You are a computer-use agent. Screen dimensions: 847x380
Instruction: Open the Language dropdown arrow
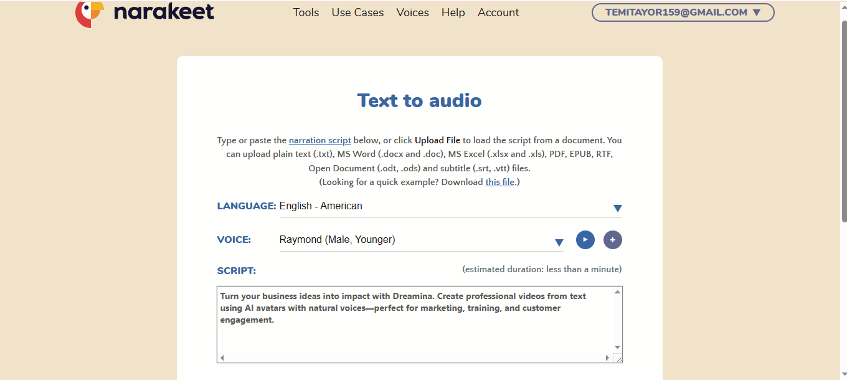(x=617, y=209)
